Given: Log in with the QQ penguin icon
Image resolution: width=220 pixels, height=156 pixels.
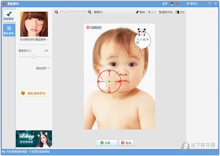Looking at the screenshot, I should [x=172, y=4].
